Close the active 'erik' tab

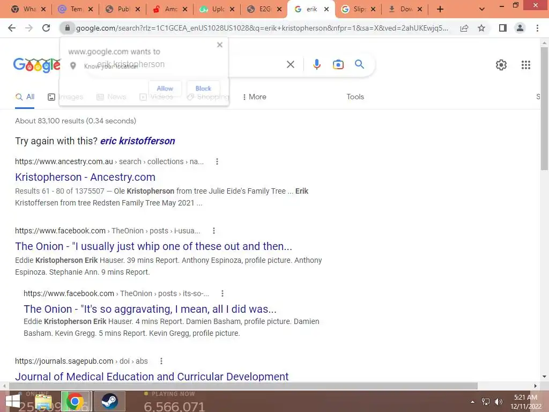327,9
